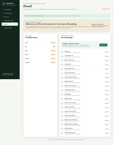Click the file icon for container-run-details.json
The width and height of the screenshot is (114, 145).
pos(62,116)
